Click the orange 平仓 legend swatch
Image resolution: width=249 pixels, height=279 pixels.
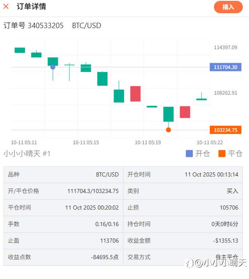222,154
